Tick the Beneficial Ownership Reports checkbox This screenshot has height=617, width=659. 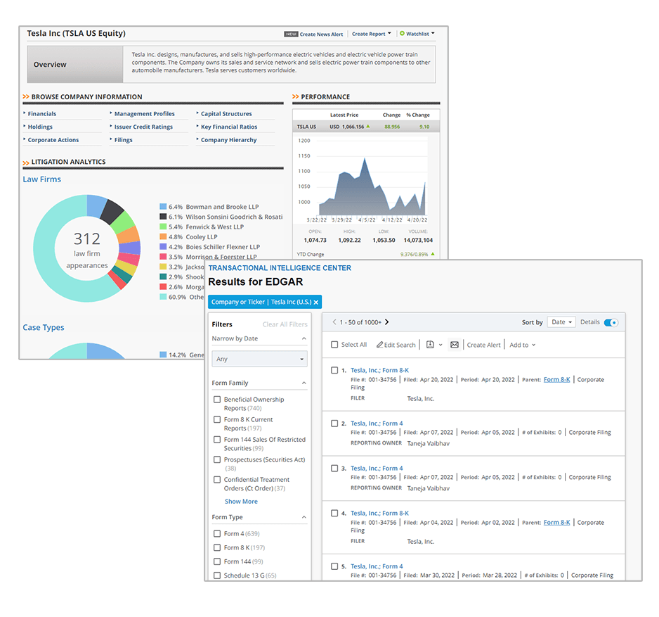click(x=217, y=400)
